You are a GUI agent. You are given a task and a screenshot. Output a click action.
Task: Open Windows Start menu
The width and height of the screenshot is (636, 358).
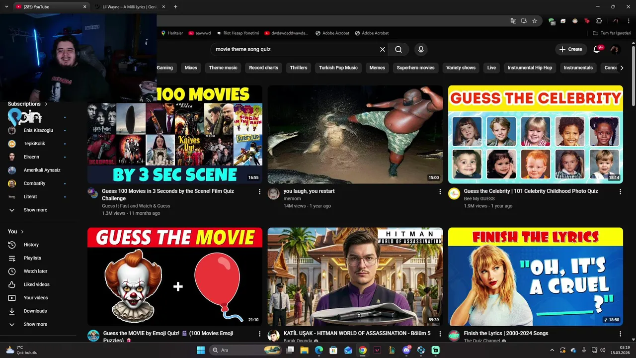click(x=201, y=350)
